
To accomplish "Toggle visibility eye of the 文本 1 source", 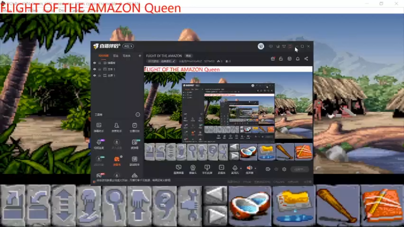I will click(x=94, y=69).
